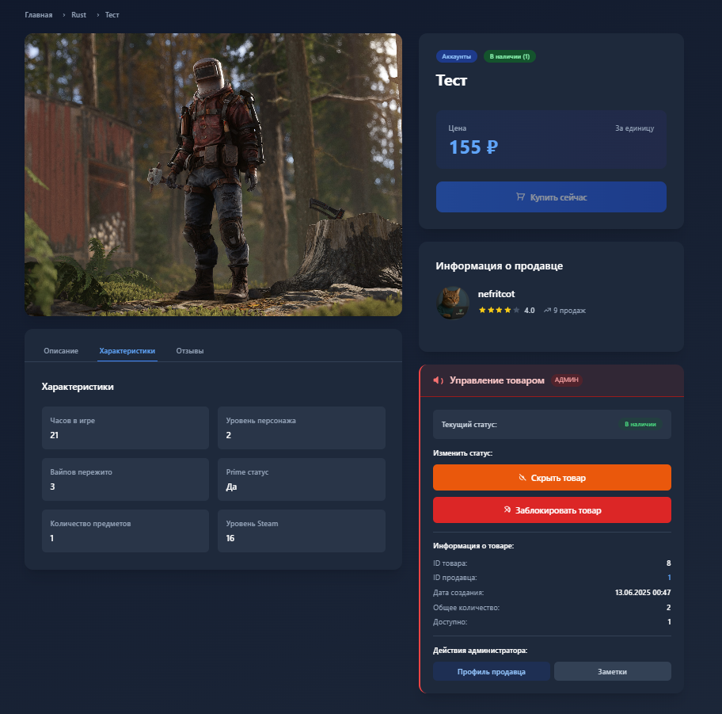722x714 pixels.
Task: Click the megaphone icon beside Управление товаром
Action: point(438,380)
